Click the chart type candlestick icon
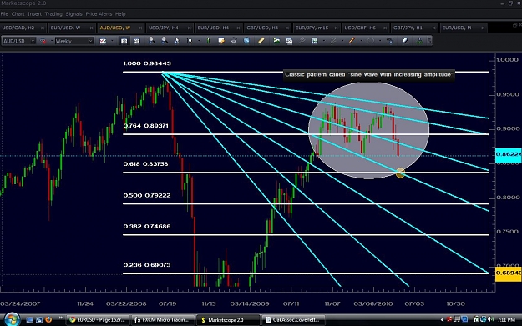This screenshot has width=522, height=326. (103, 41)
